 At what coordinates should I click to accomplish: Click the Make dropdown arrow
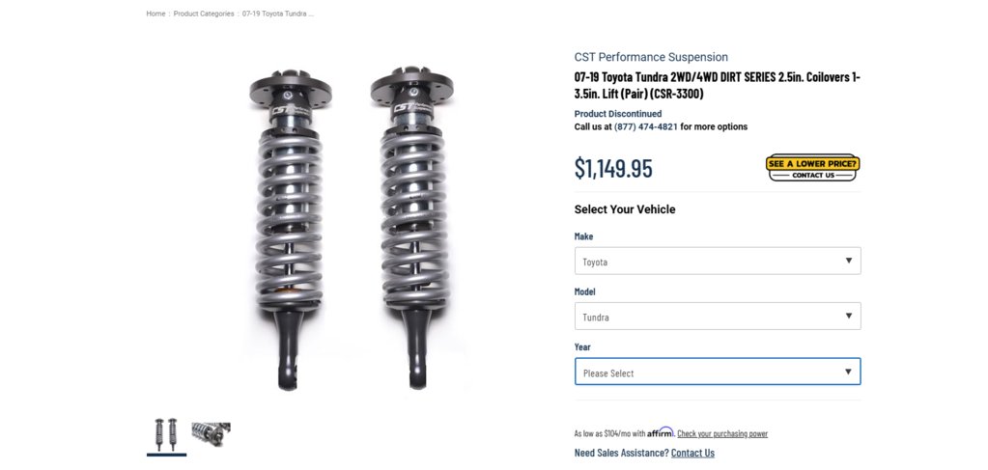tap(848, 261)
